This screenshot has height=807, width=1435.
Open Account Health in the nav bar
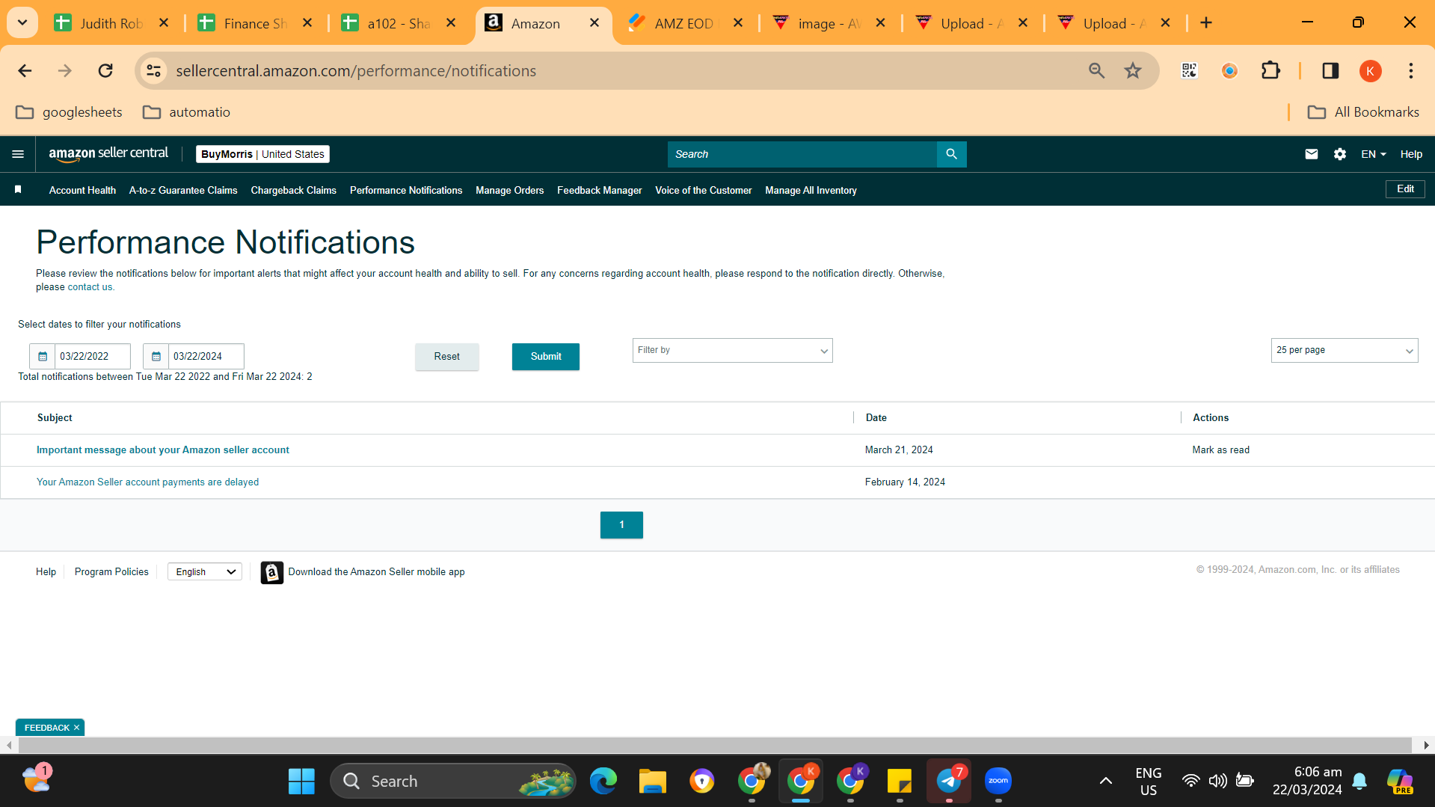point(82,191)
